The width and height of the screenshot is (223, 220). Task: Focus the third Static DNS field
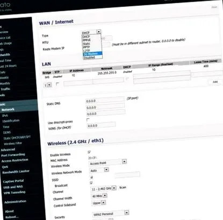(106, 113)
